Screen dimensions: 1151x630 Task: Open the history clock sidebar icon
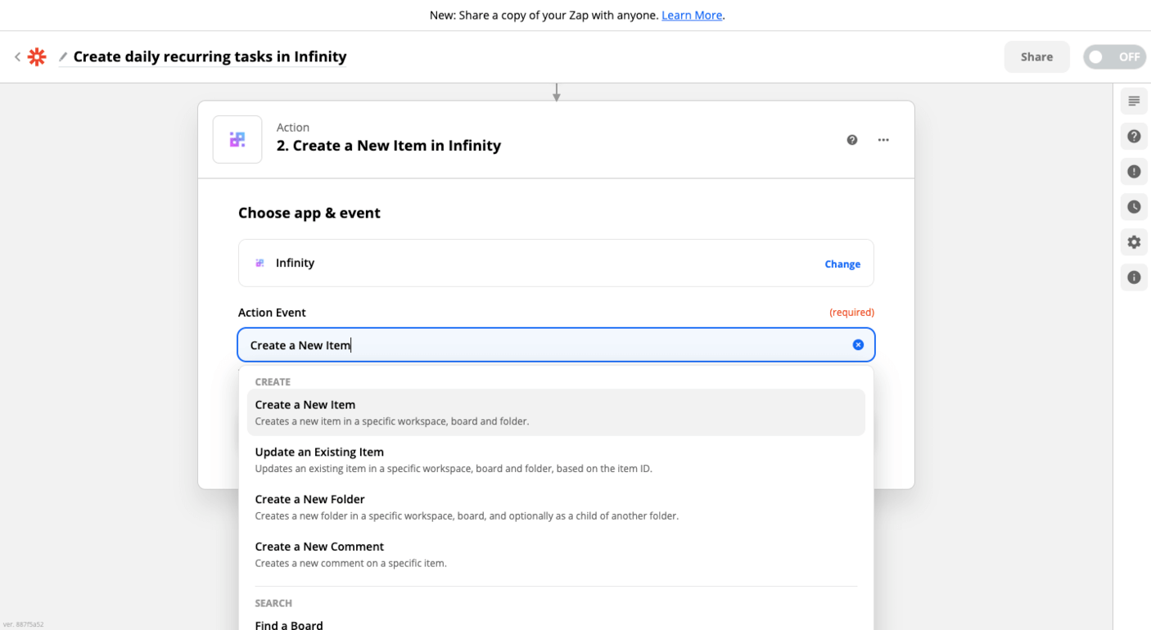point(1134,207)
